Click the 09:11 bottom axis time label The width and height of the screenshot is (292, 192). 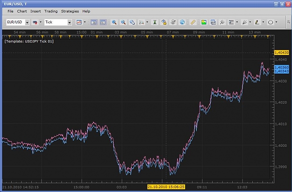[202, 187]
